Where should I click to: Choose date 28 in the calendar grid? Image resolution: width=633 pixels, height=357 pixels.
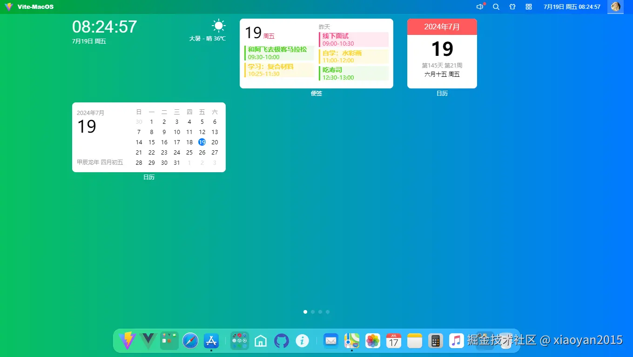(x=139, y=163)
